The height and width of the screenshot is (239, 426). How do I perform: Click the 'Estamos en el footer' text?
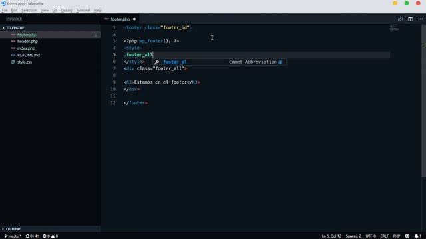click(x=160, y=82)
